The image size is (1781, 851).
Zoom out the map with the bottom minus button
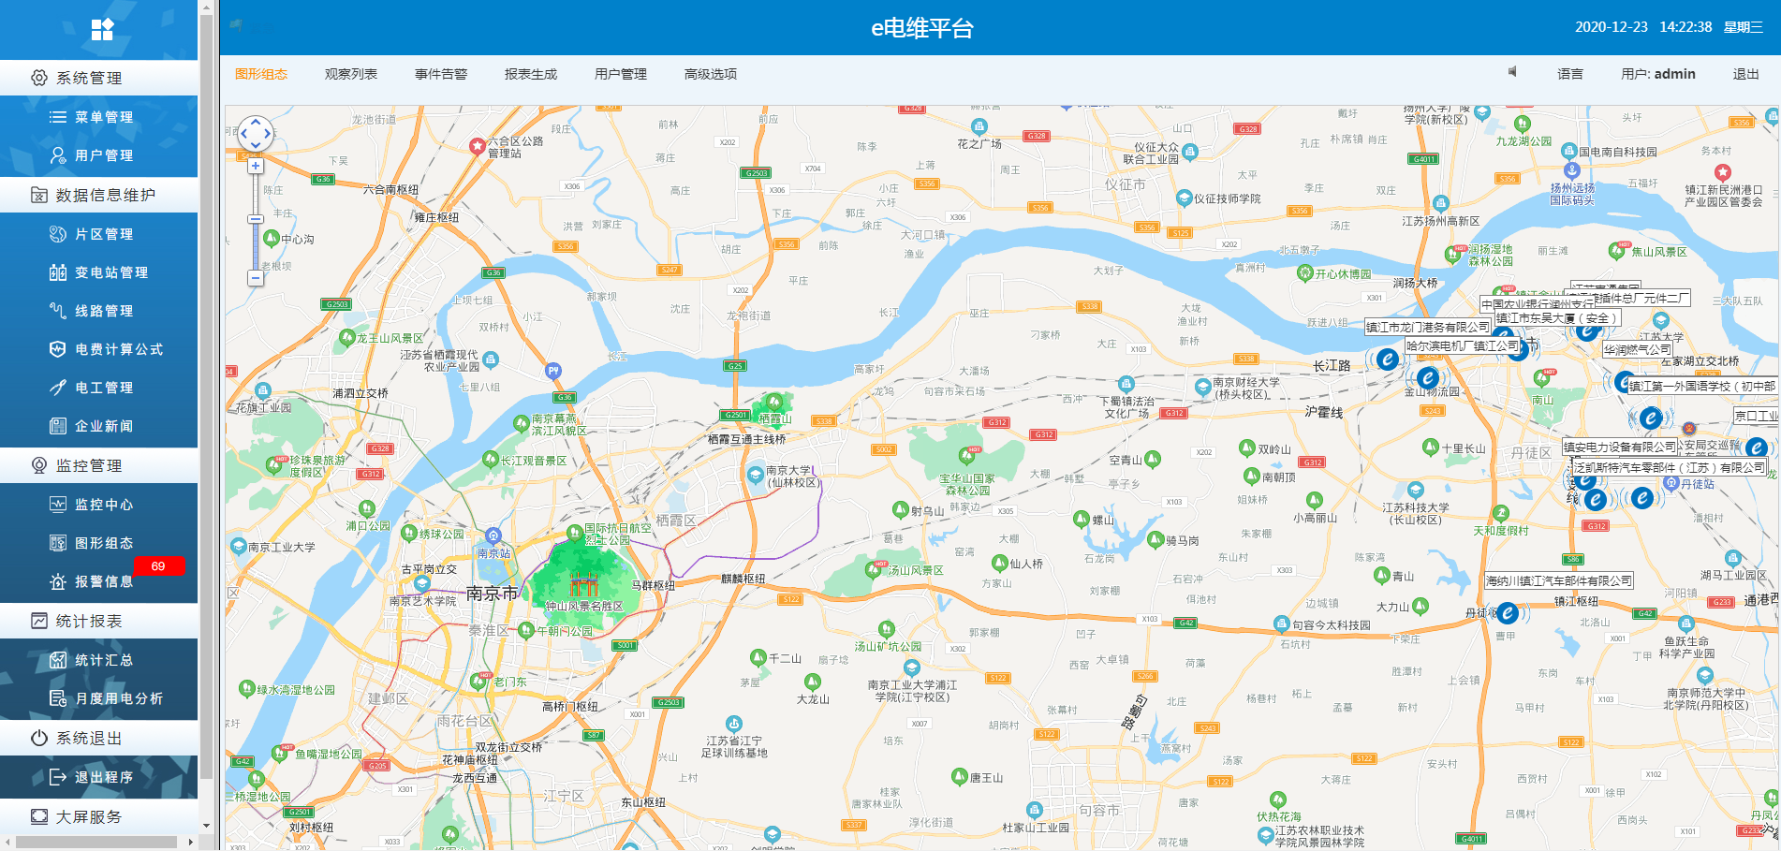point(256,278)
